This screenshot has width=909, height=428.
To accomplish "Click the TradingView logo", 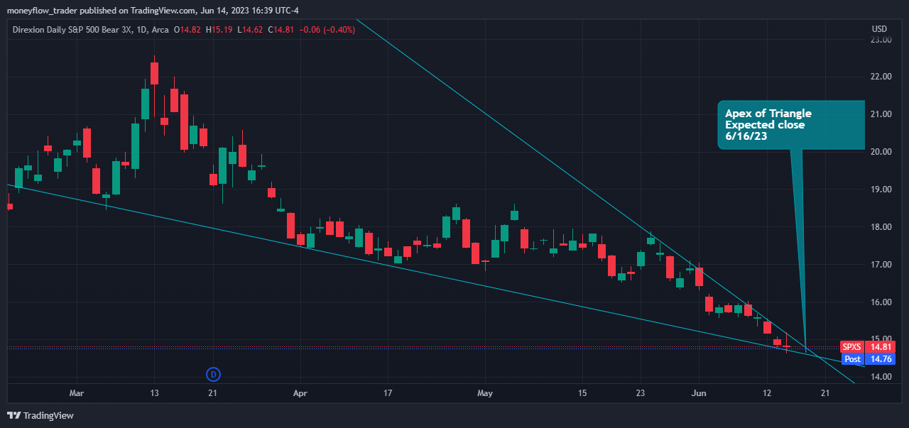I will tap(40, 415).
